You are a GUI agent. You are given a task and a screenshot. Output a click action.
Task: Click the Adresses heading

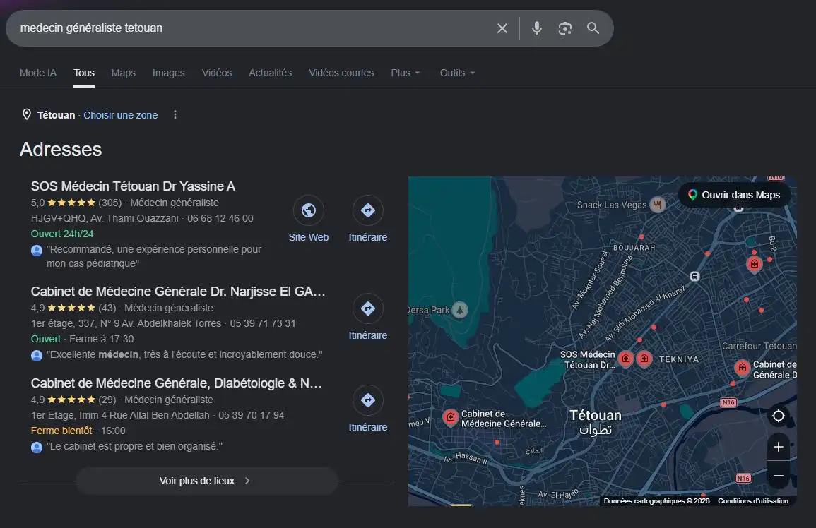pos(61,150)
